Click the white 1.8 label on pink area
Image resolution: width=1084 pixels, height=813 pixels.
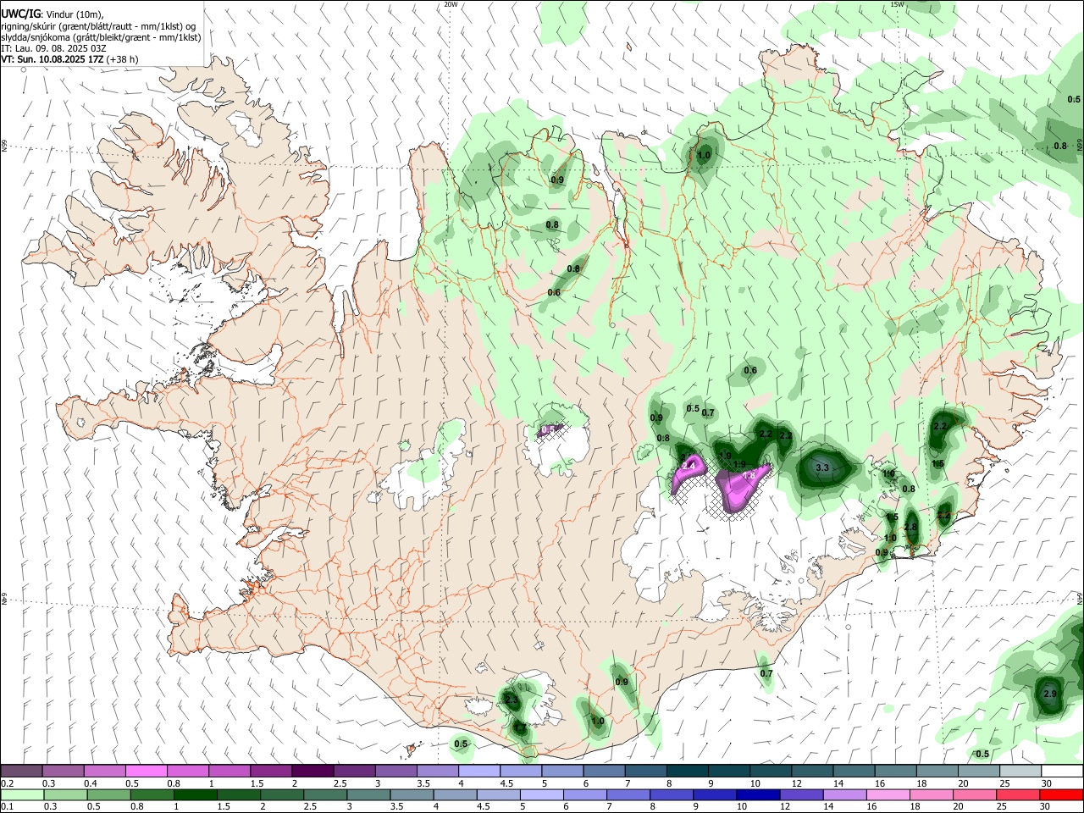coord(749,477)
